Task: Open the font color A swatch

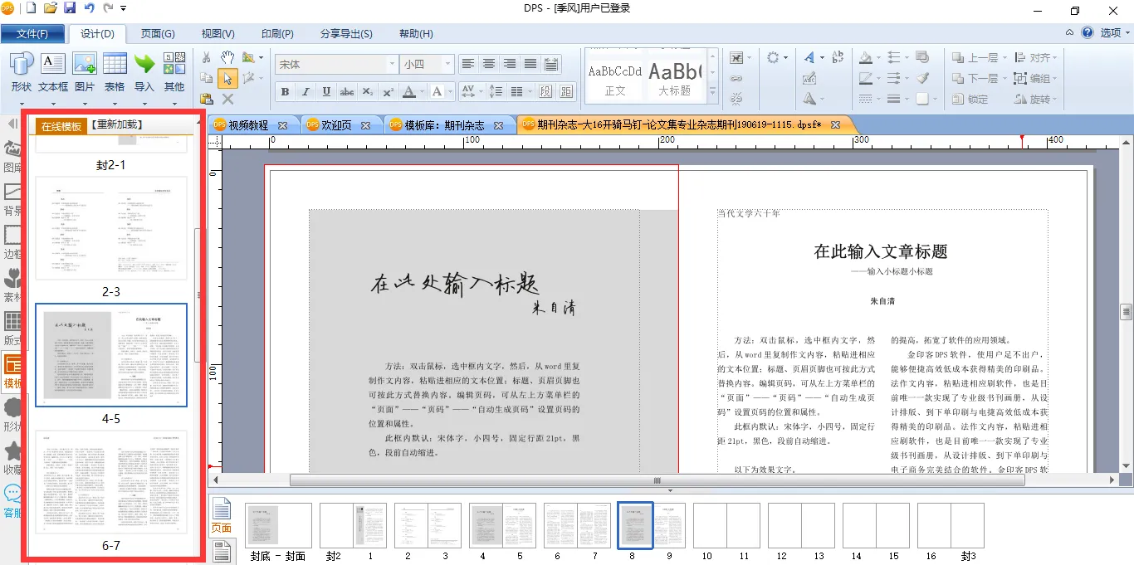Action: point(409,91)
